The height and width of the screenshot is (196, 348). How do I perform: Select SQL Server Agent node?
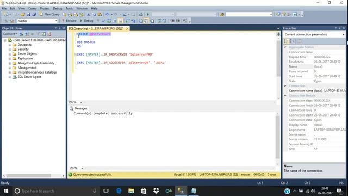pos(29,77)
